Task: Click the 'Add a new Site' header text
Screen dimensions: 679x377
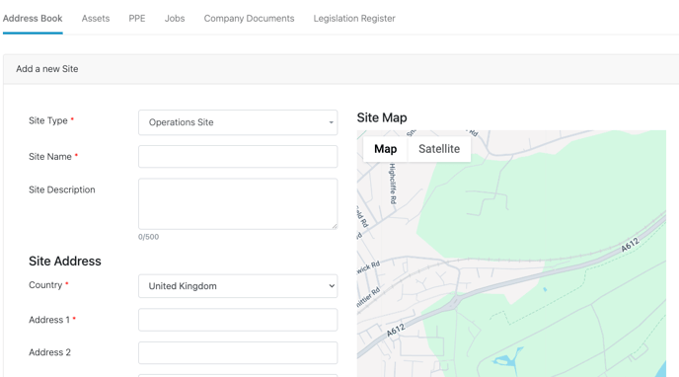Action: [47, 69]
